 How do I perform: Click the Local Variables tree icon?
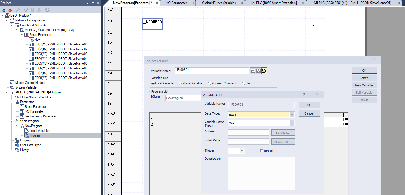27,131
